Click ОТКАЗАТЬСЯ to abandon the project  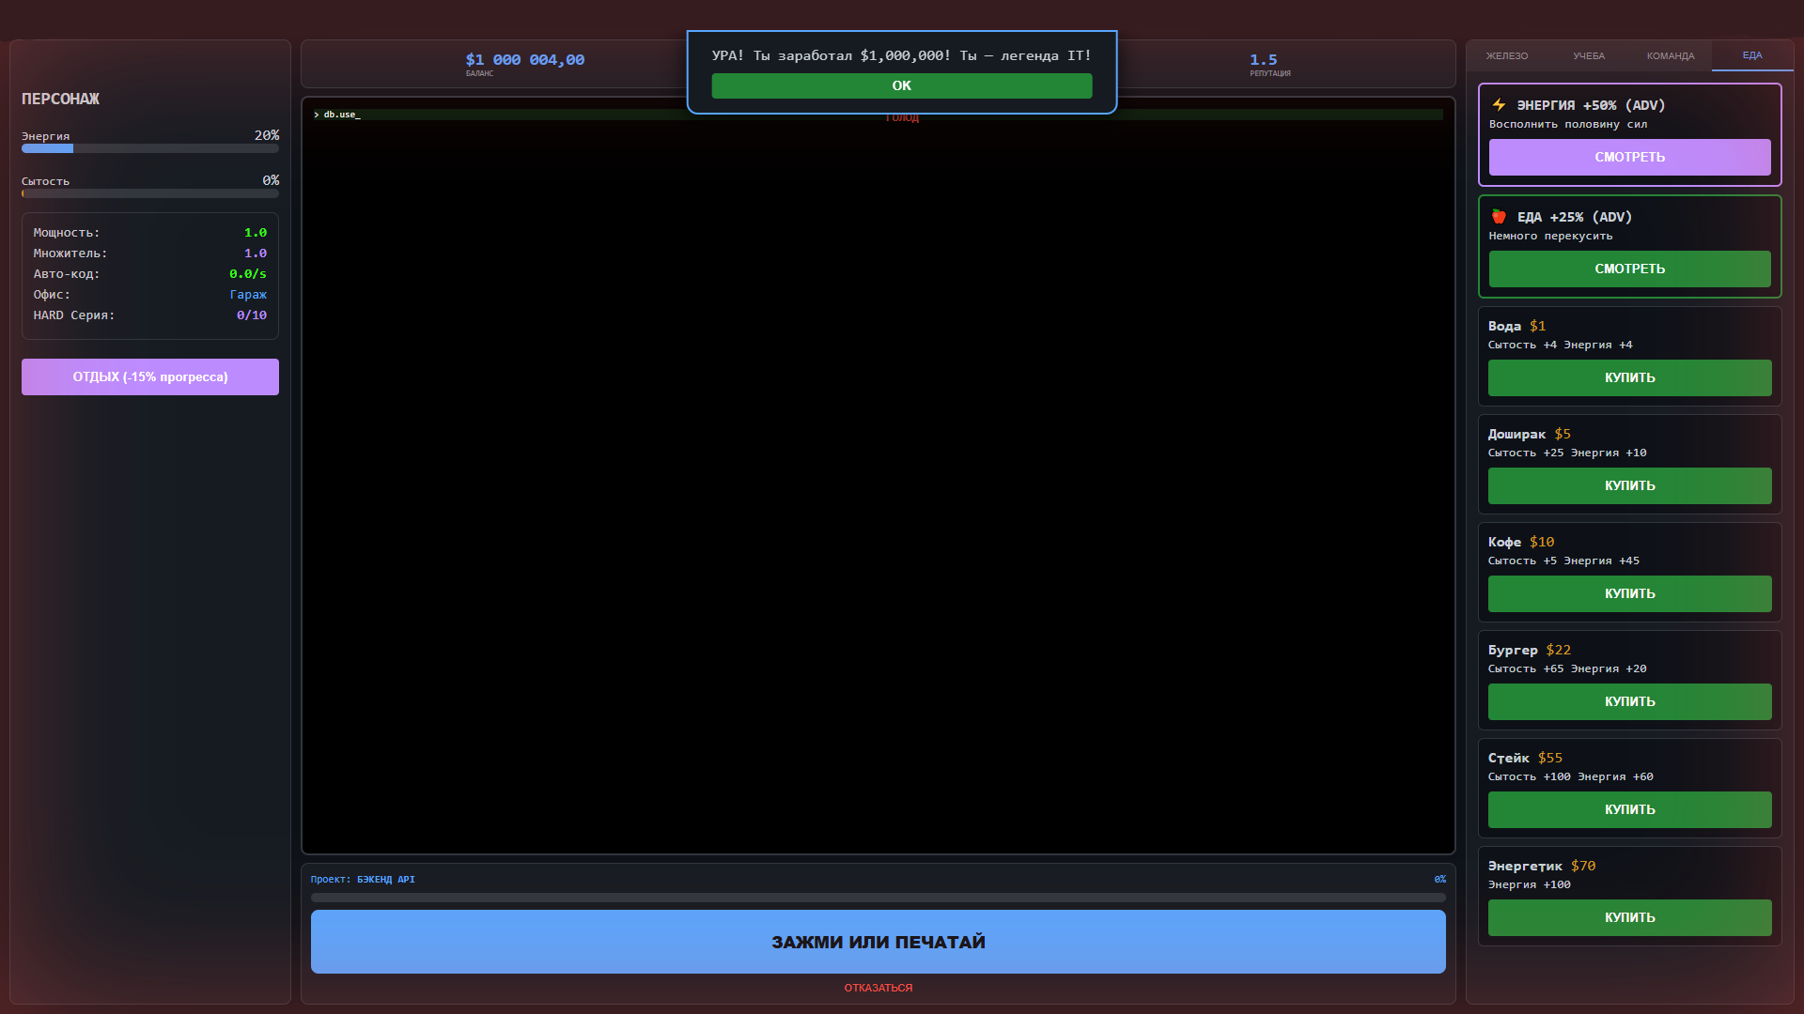pyautogui.click(x=879, y=987)
